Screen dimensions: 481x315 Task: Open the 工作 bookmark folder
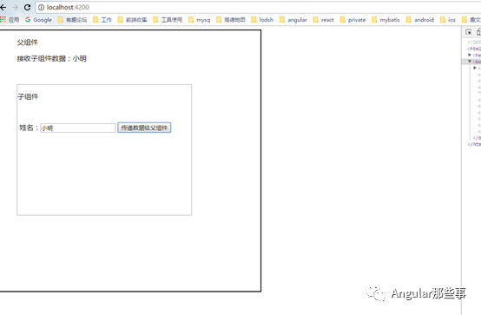coord(102,20)
